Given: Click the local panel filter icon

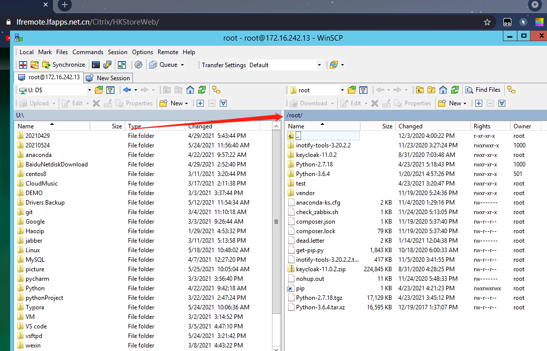Looking at the screenshot, I should [110, 90].
